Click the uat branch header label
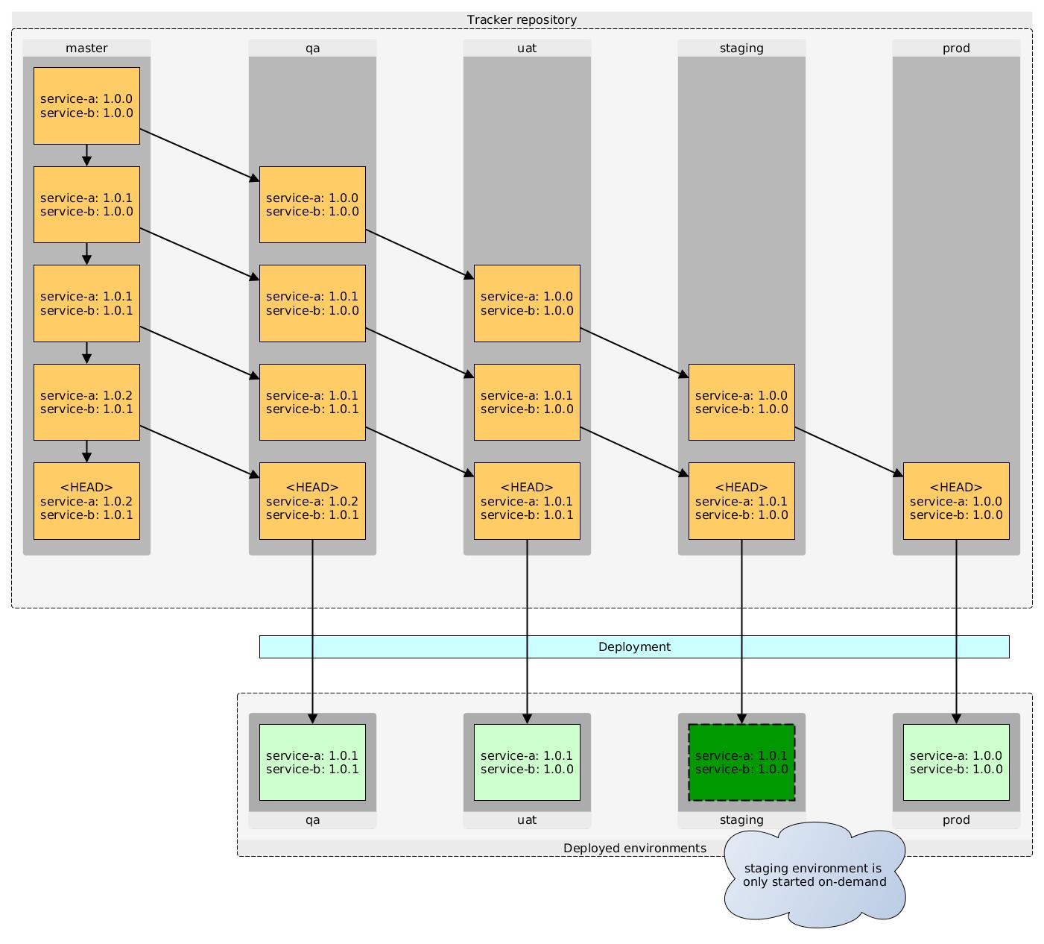This screenshot has height=944, width=1044. (x=526, y=48)
